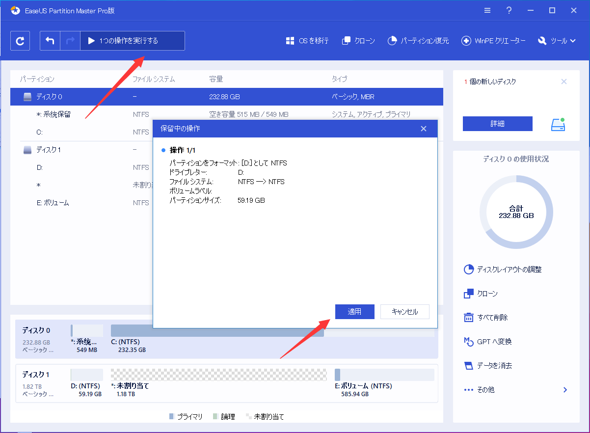590x433 pixels.
Task: Click the D: (NTFS) 59.19 GB block in the disk map
Action: coord(87,382)
